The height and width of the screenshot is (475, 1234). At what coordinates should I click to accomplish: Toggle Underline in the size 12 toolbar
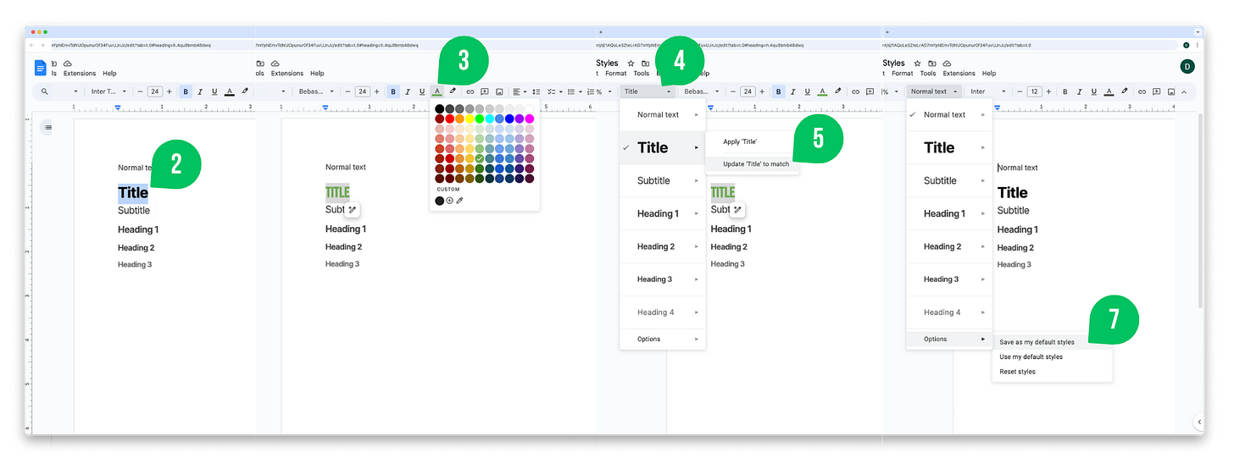click(1094, 91)
